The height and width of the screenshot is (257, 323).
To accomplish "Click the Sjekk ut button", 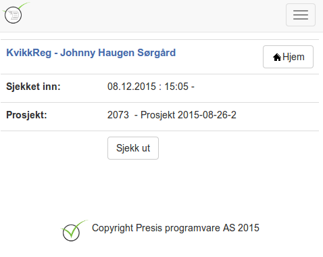I will pyautogui.click(x=133, y=148).
